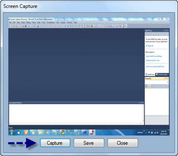Click the orange checkmark taskbar icon
Screen dimensions: 178x156
[x=26, y=132]
